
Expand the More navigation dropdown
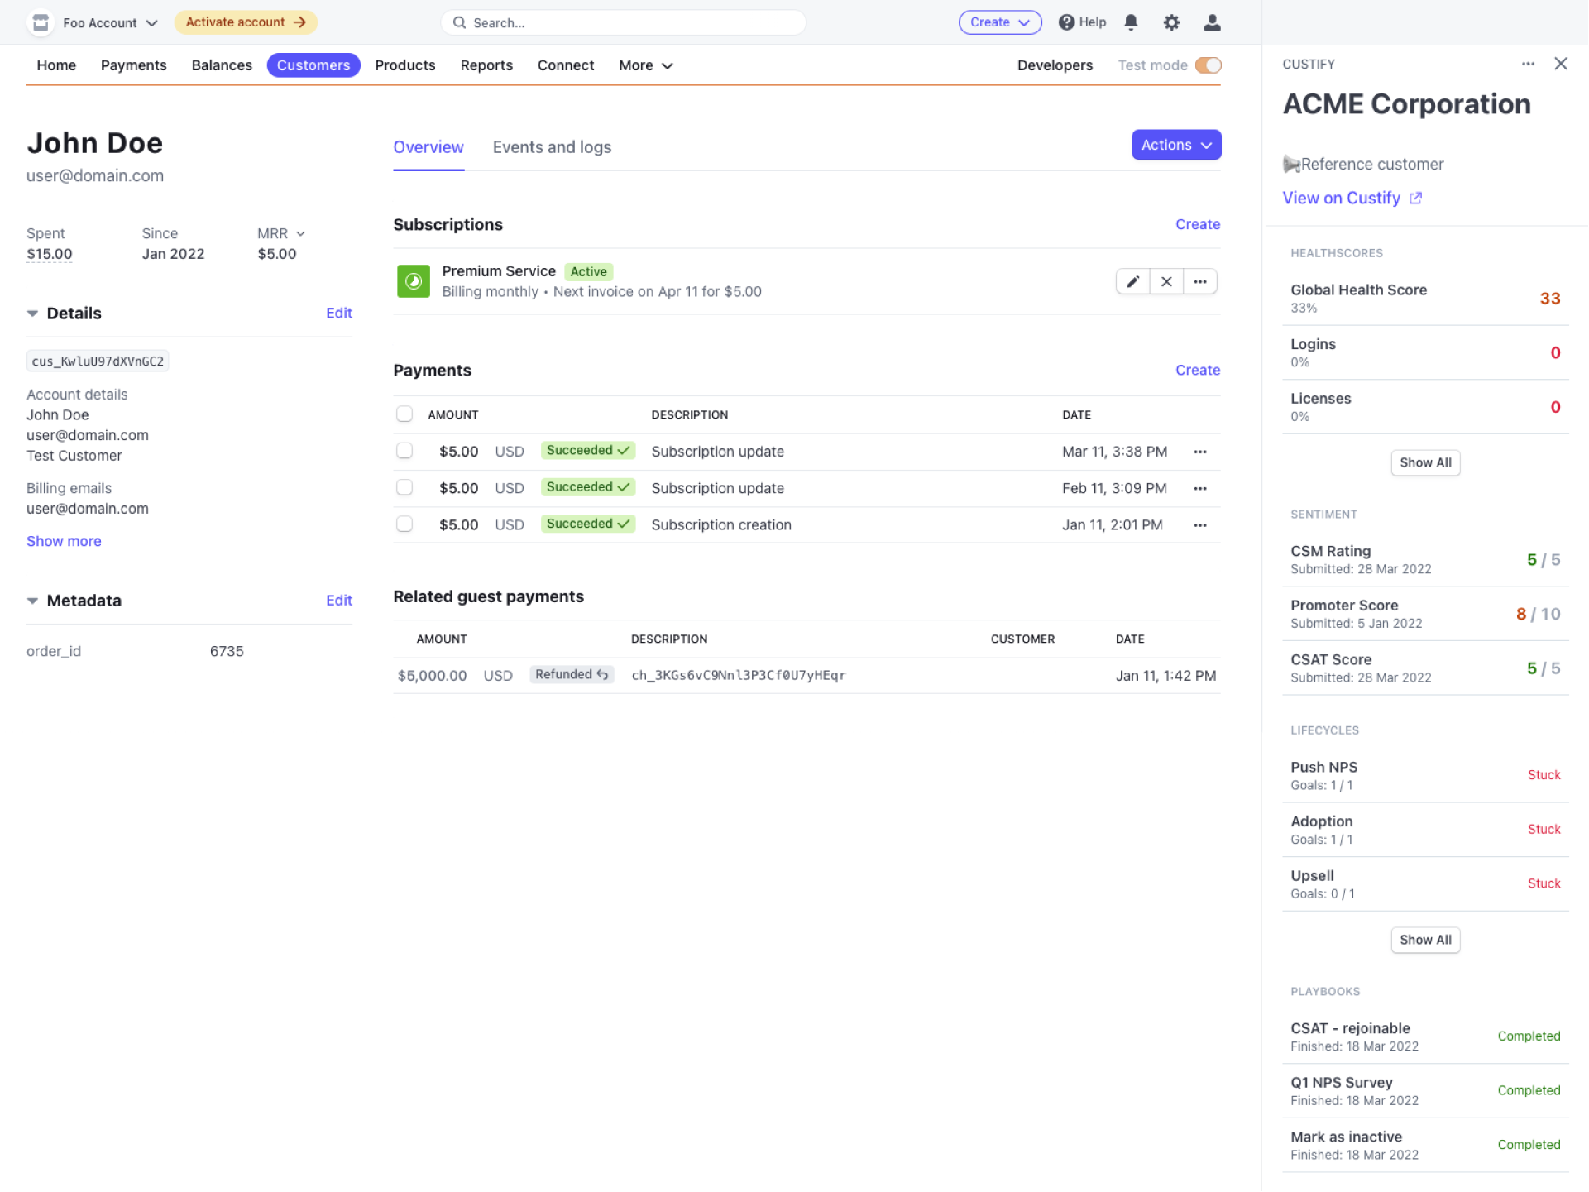(x=645, y=65)
